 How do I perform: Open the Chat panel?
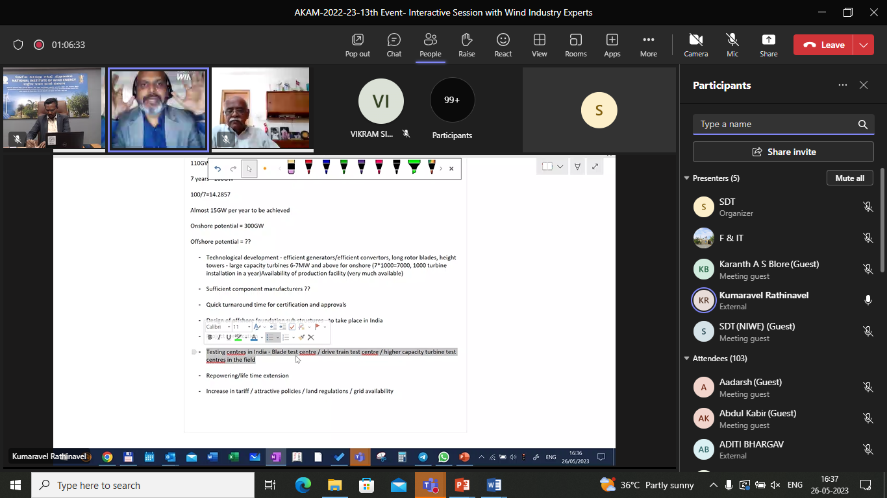coord(394,45)
